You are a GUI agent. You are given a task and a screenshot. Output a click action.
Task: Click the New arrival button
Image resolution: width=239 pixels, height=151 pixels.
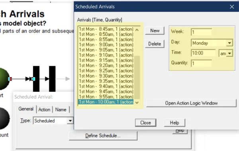click(155, 31)
